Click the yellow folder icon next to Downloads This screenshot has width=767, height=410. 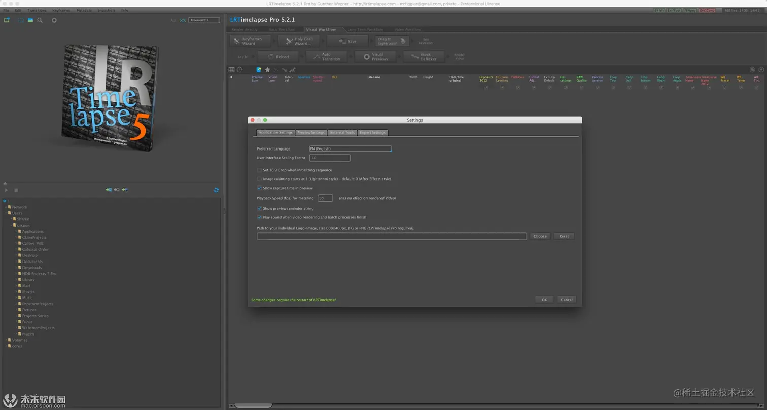(x=19, y=268)
